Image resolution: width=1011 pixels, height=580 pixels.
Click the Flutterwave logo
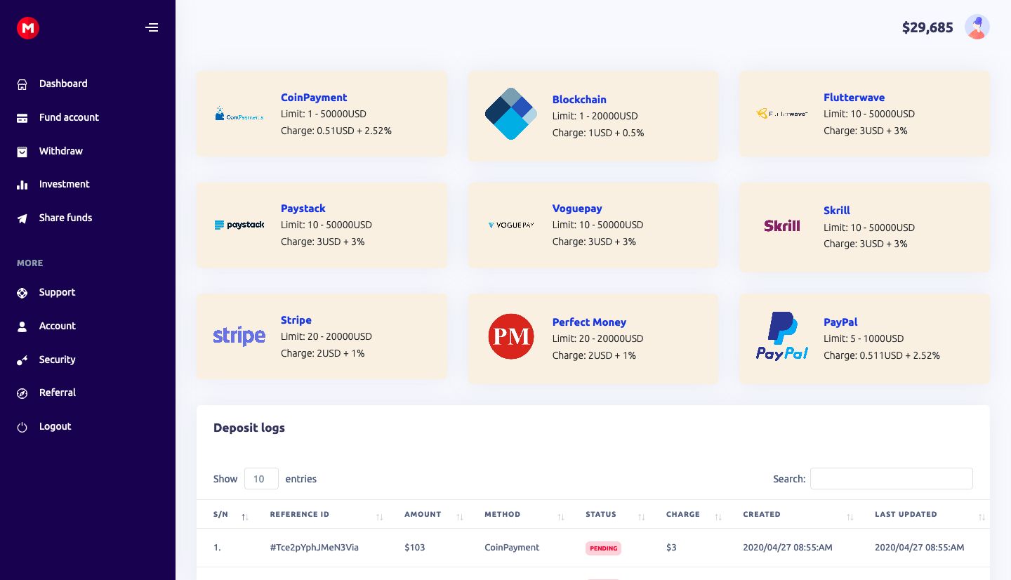point(782,114)
